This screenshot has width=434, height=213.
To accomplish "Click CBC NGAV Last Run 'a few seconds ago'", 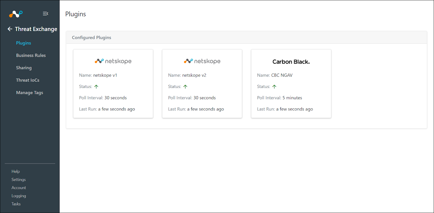I will [294, 109].
